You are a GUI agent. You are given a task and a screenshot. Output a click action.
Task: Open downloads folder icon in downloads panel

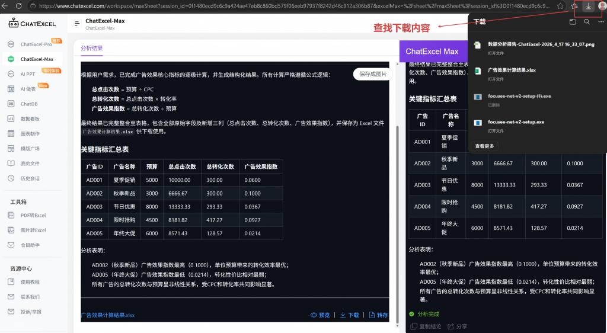pyautogui.click(x=573, y=22)
